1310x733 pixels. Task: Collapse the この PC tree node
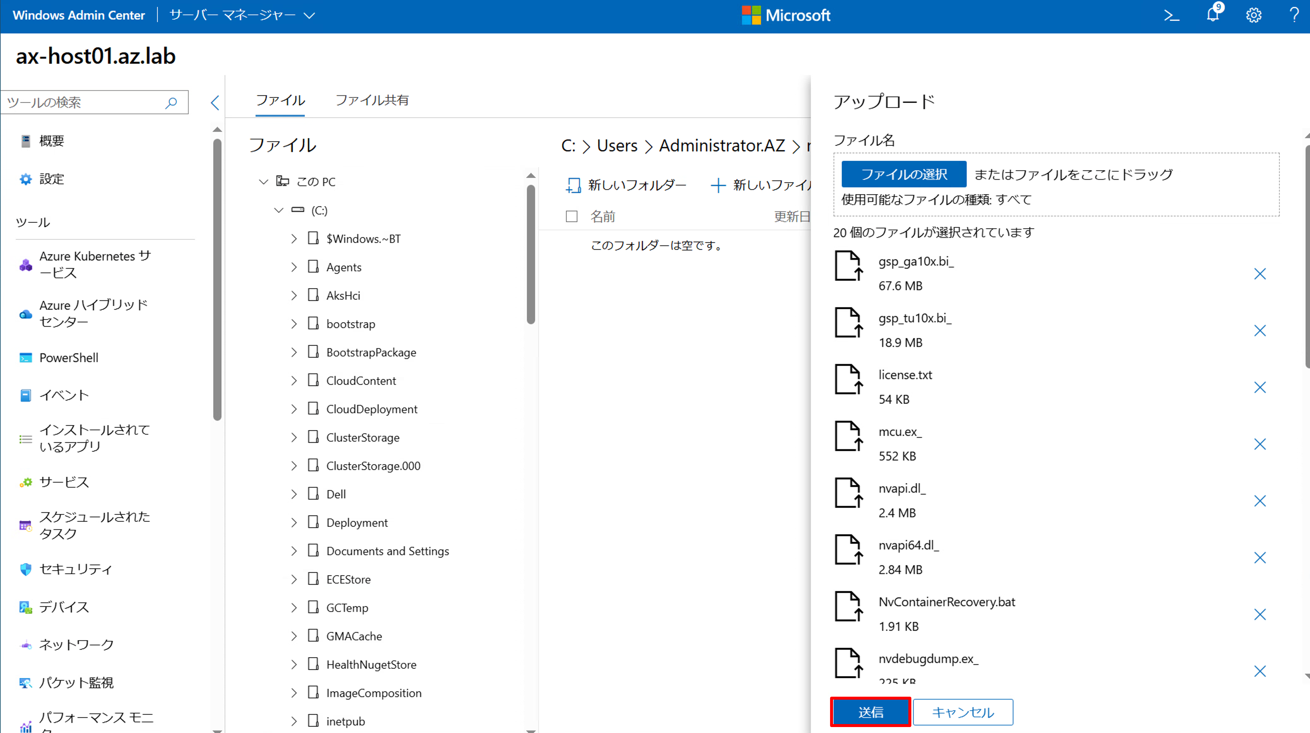[263, 182]
